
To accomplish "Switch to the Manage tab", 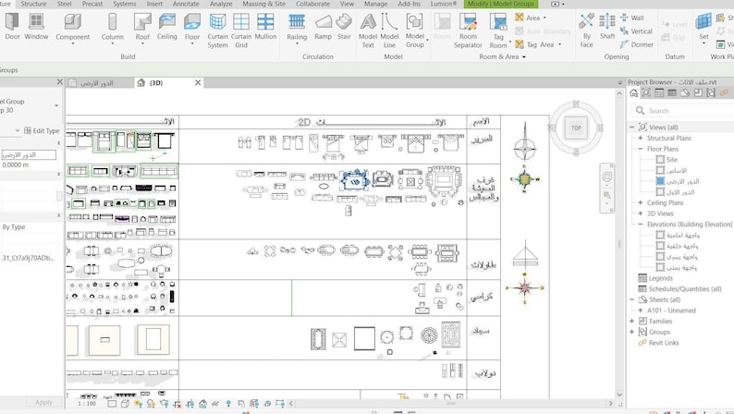I will [x=376, y=4].
